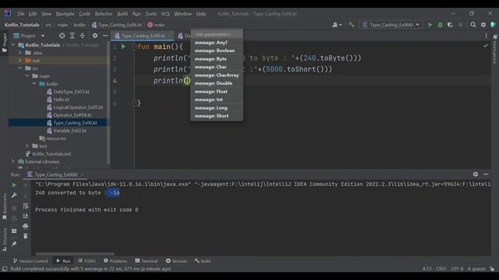This screenshot has height=280, width=499.
Task: Pin the Run tab with the pin icon
Action: (14, 243)
